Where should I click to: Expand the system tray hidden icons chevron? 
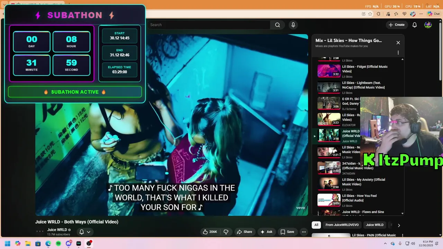click(386, 244)
